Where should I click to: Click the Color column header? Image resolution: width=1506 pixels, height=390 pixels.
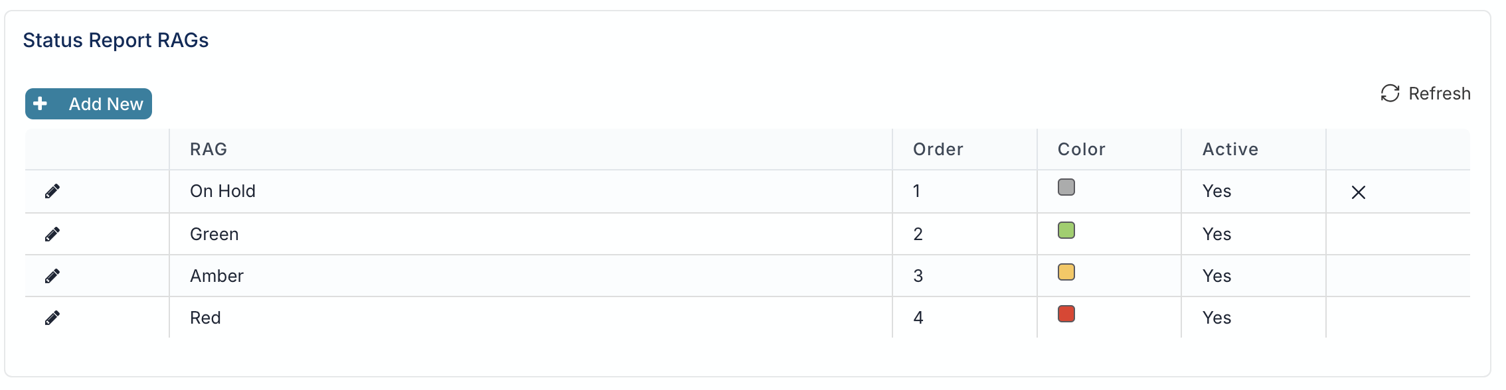[x=1082, y=149]
